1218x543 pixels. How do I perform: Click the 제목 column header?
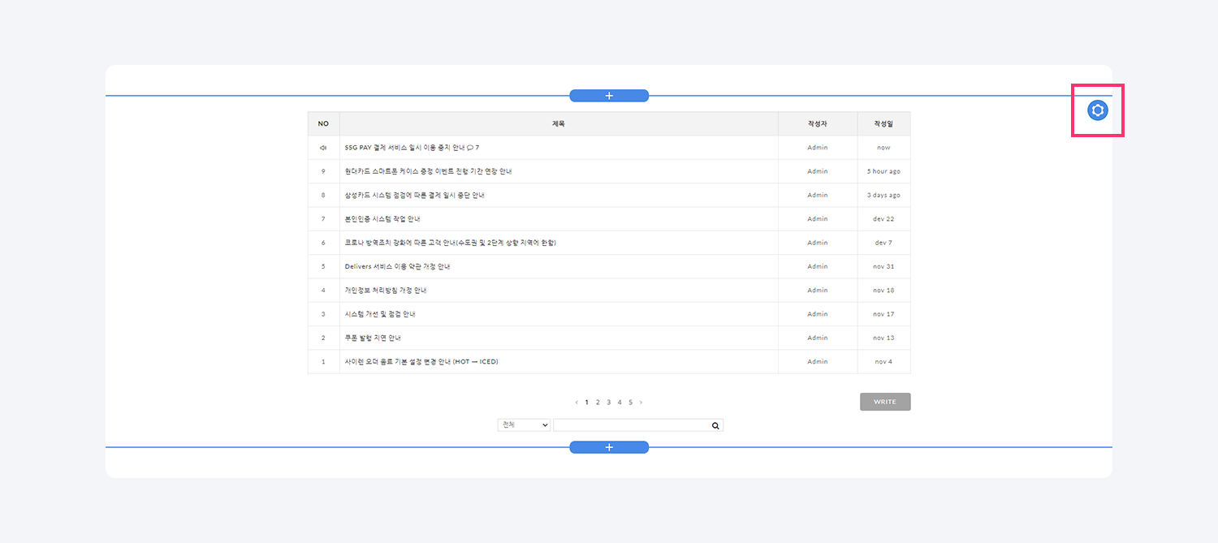(559, 124)
